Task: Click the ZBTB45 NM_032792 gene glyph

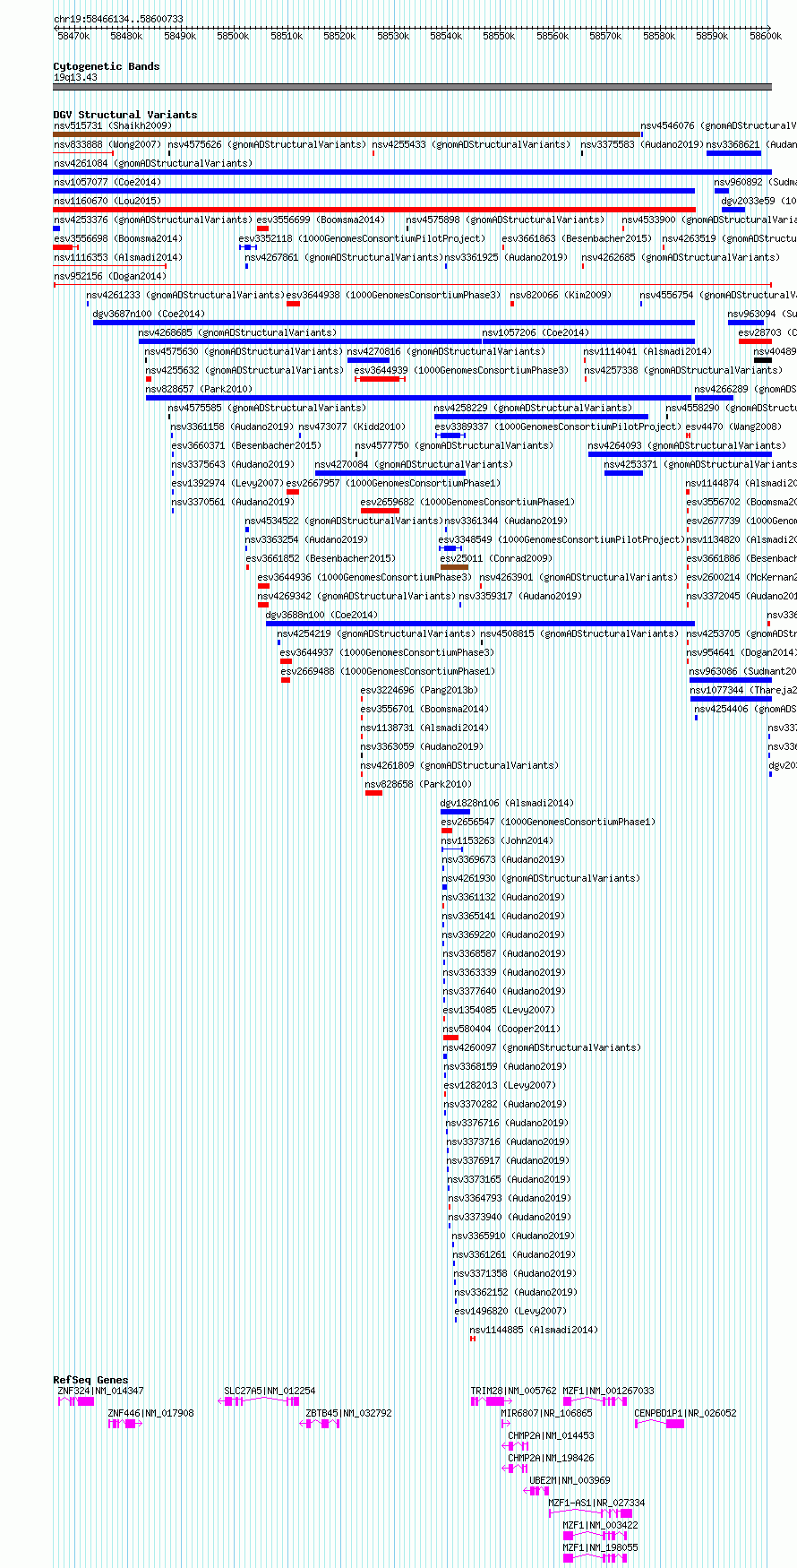Action: coord(320,1424)
